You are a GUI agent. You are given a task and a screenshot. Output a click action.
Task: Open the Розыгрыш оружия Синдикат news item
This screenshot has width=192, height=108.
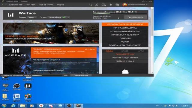64,63
